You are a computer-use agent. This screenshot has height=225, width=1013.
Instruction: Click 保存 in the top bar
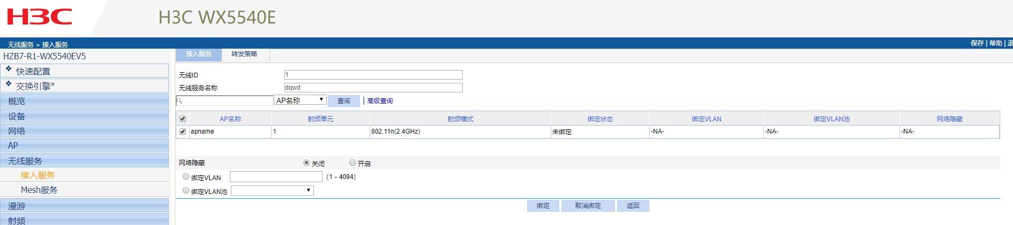pyautogui.click(x=977, y=43)
